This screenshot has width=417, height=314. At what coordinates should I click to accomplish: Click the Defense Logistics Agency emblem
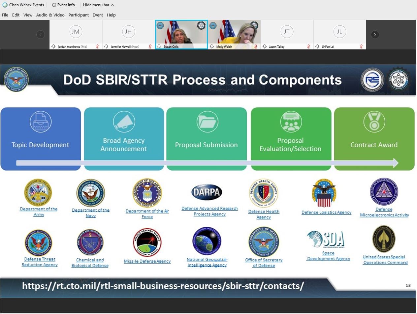[324, 193]
